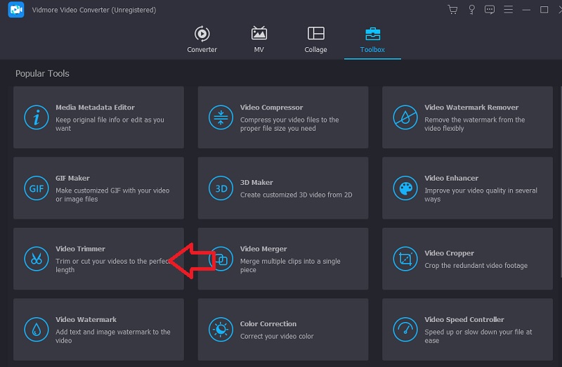Select the GIF Maker icon

pos(34,188)
